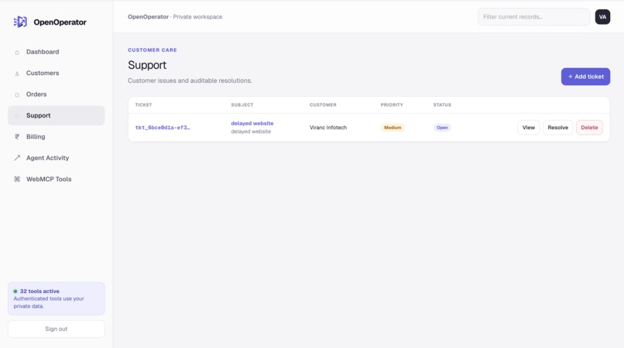The height and width of the screenshot is (348, 624).
Task: Click the OpenOperator logo icon
Action: 20,22
